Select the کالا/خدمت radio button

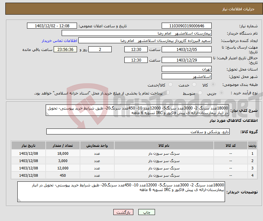coord(170,85)
